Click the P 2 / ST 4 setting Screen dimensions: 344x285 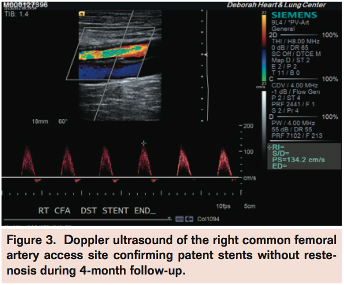[x=286, y=98]
